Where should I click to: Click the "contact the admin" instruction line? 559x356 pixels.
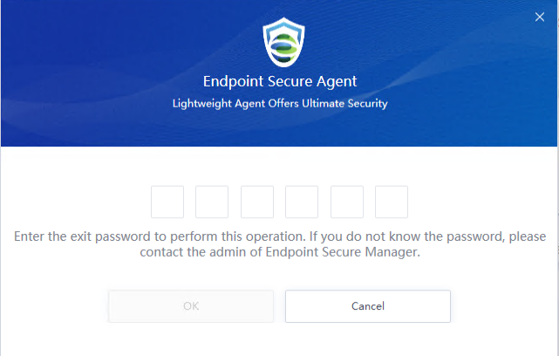point(279,253)
